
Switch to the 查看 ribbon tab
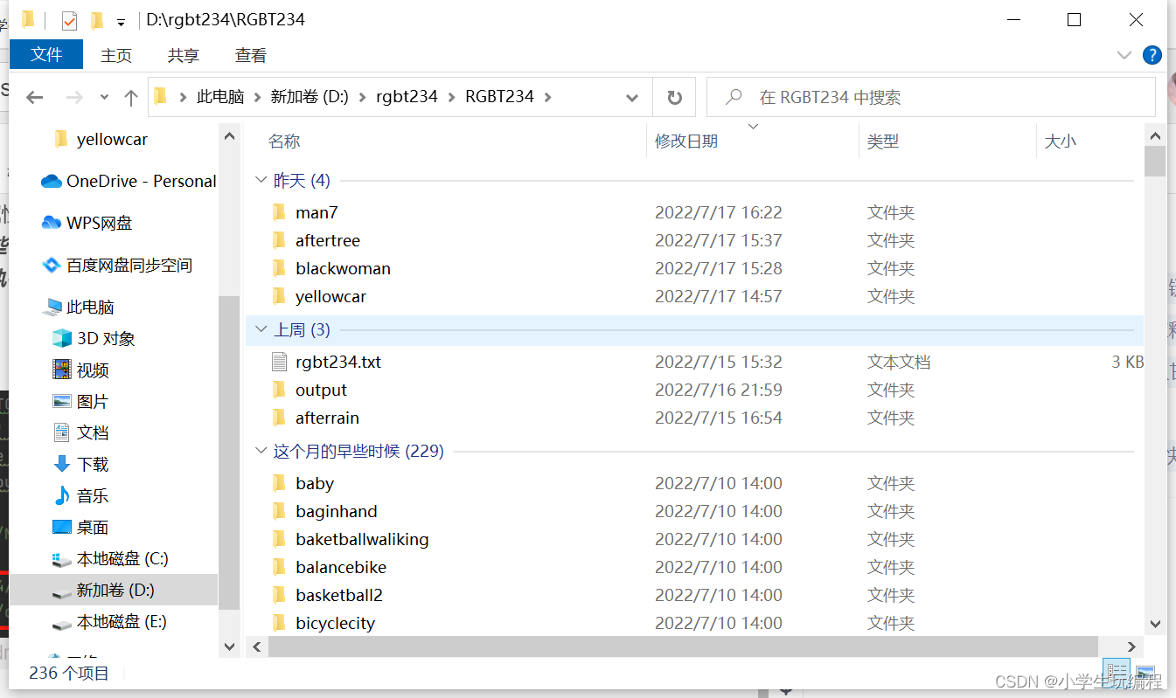tap(251, 55)
